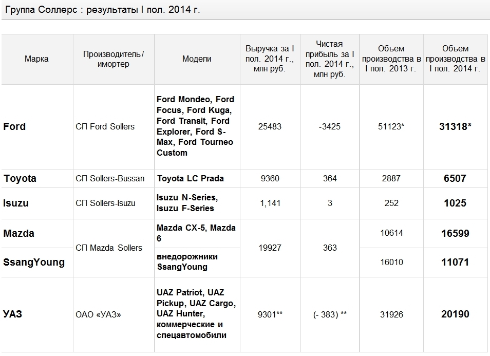Select SsangYoung 2014 production value 11071

coord(455,262)
